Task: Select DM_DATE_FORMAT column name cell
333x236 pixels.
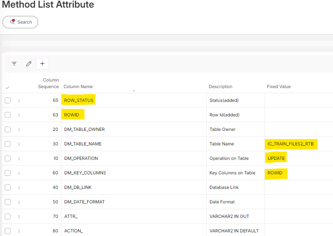Action: point(134,202)
